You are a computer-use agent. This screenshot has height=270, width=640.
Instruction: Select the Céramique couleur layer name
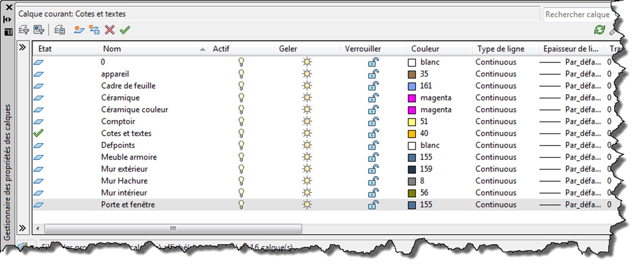(x=134, y=110)
